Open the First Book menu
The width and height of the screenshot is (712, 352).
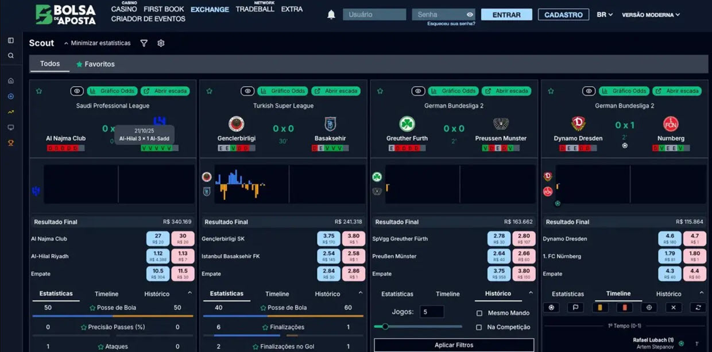click(164, 9)
